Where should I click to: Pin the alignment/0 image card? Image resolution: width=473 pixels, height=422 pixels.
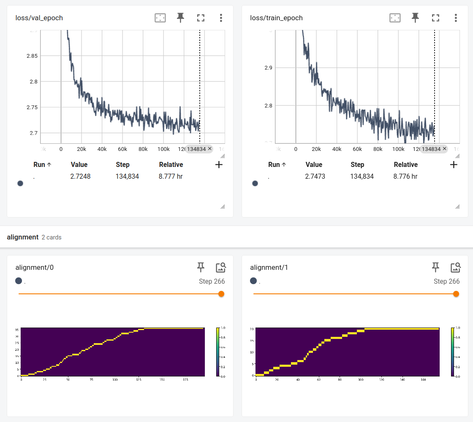(x=201, y=267)
